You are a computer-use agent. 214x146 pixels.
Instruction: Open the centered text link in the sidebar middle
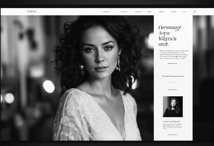173,76
